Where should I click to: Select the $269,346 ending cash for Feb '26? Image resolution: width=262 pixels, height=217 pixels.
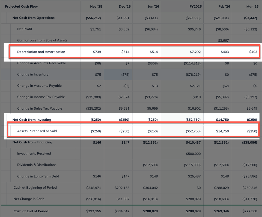[x=221, y=211]
